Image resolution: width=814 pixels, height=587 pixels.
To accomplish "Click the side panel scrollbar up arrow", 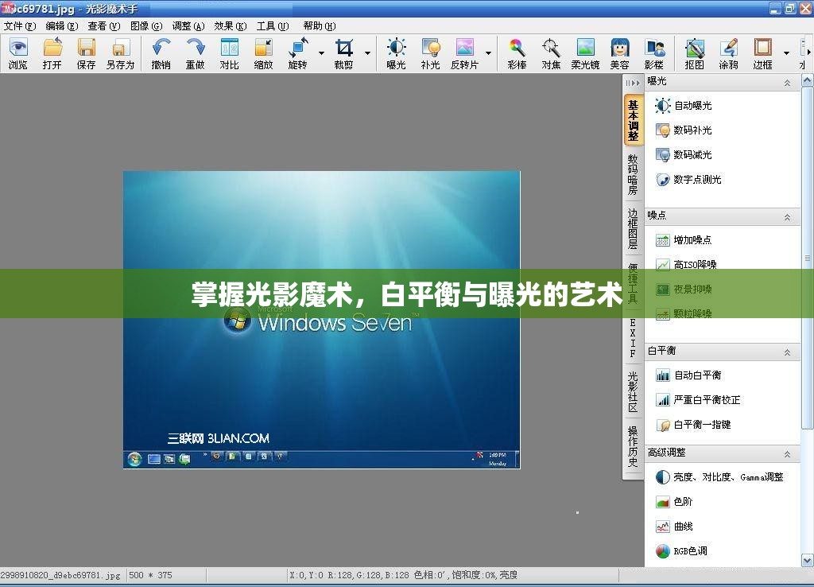I will pos(808,80).
